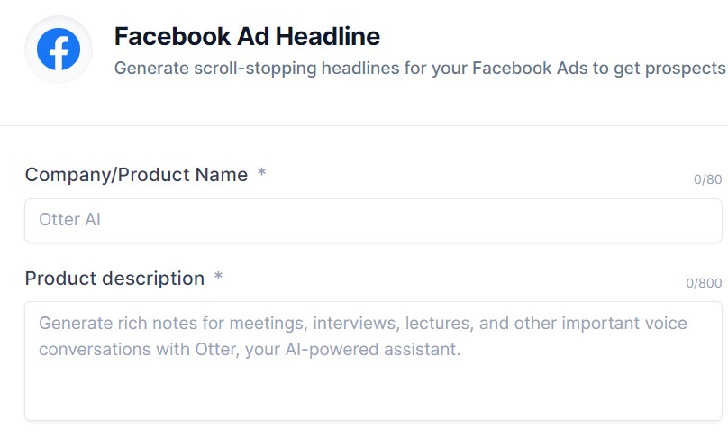
Task: Click placeholder line ending 'AI-powered assistant.'
Action: click(250, 350)
